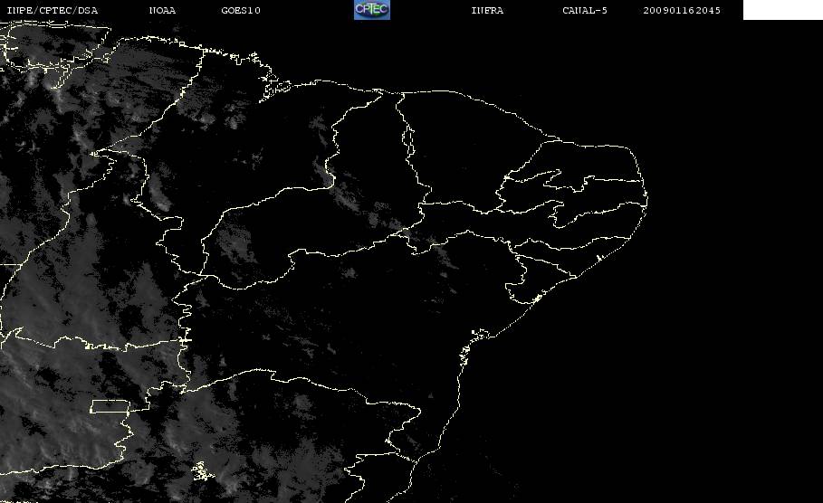Select the GOES10 satellite label
Image resolution: width=823 pixels, height=503 pixels.
pyautogui.click(x=241, y=11)
